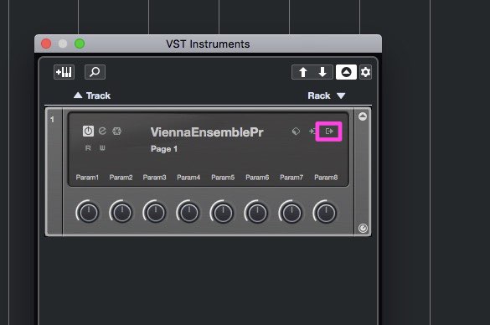The image size is (490, 325).
Task: Click the ViennaEnsemblePr instrument name
Action: pyautogui.click(x=207, y=132)
